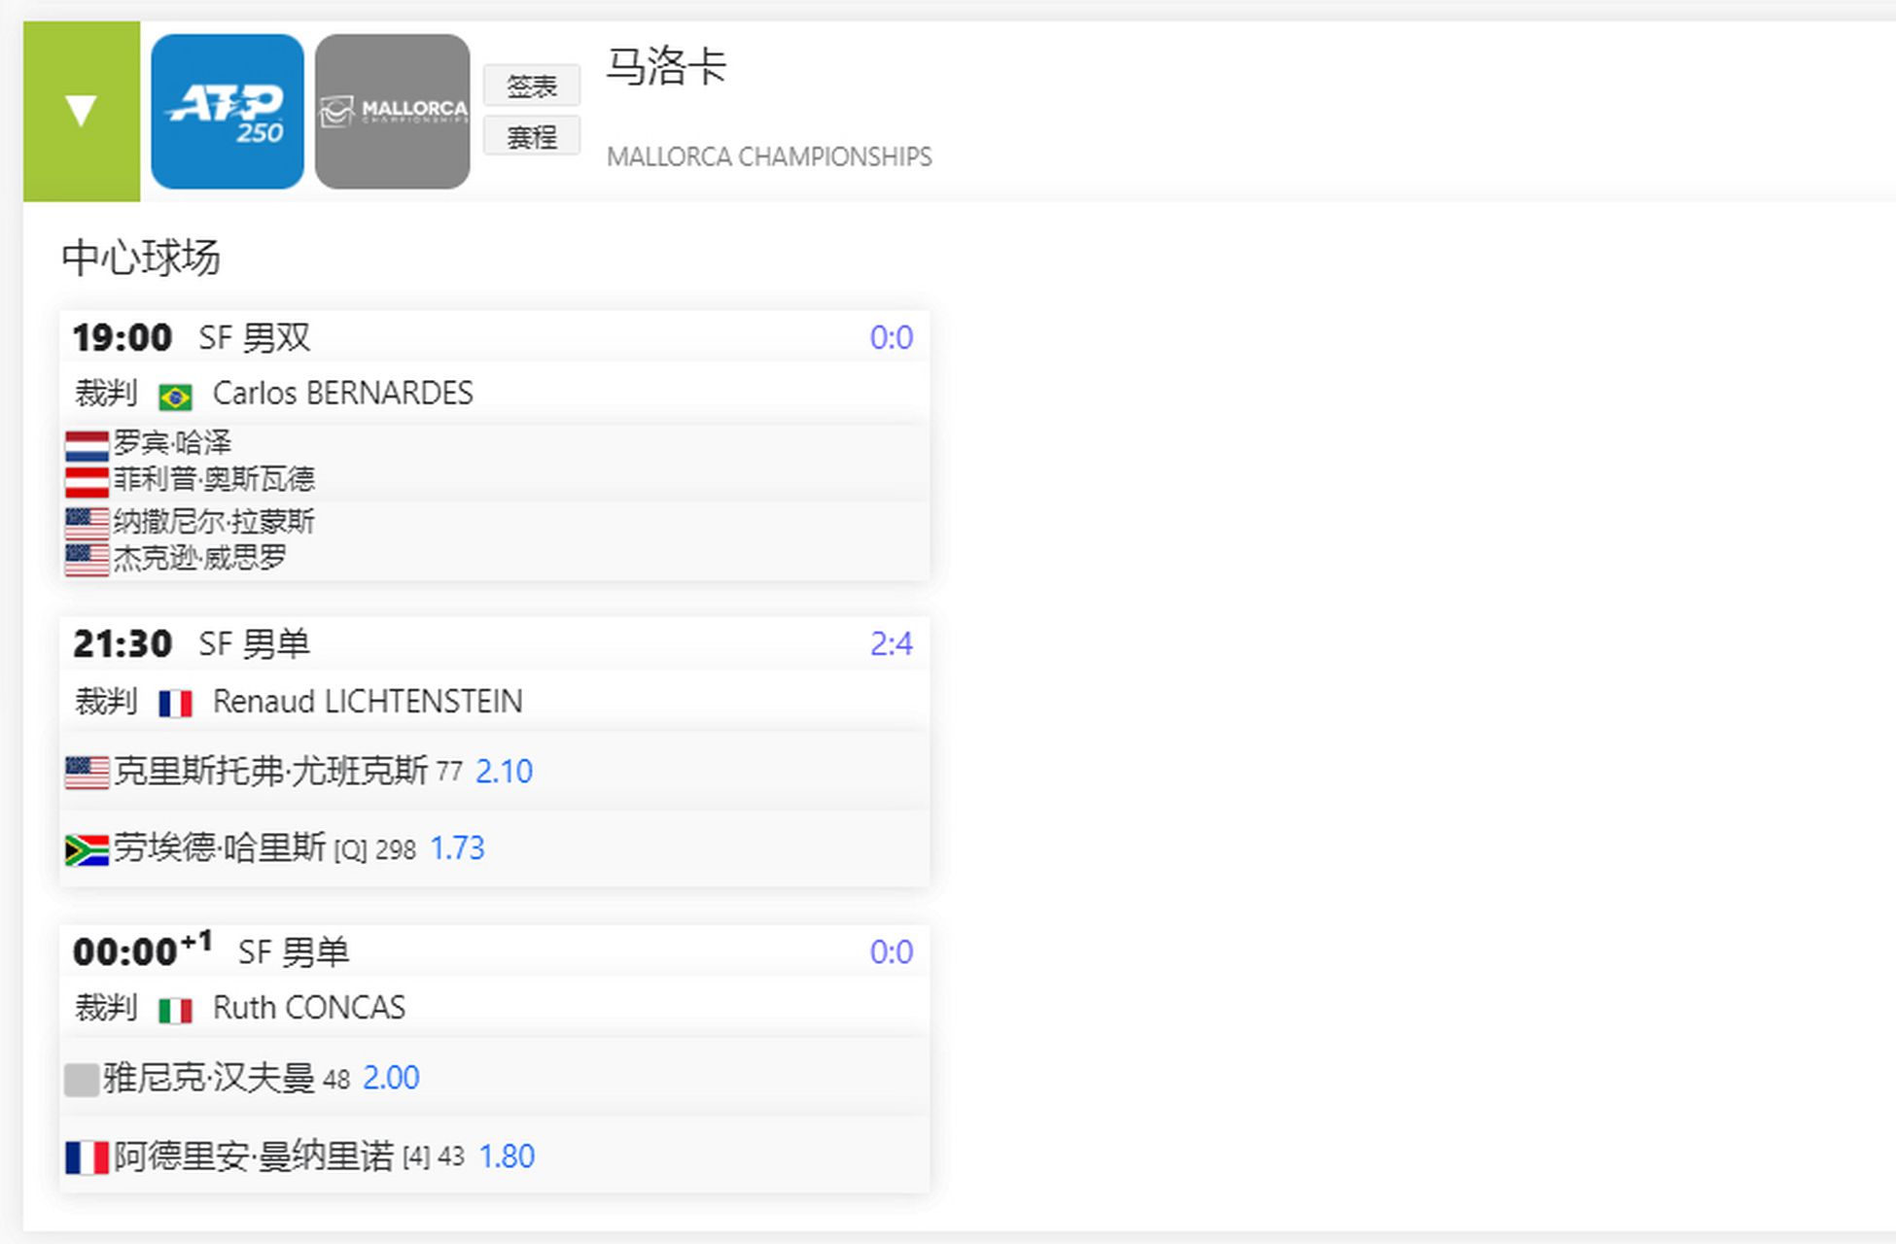Click the 2.10 odds for 克里斯托弗·尤班克斯

504,771
